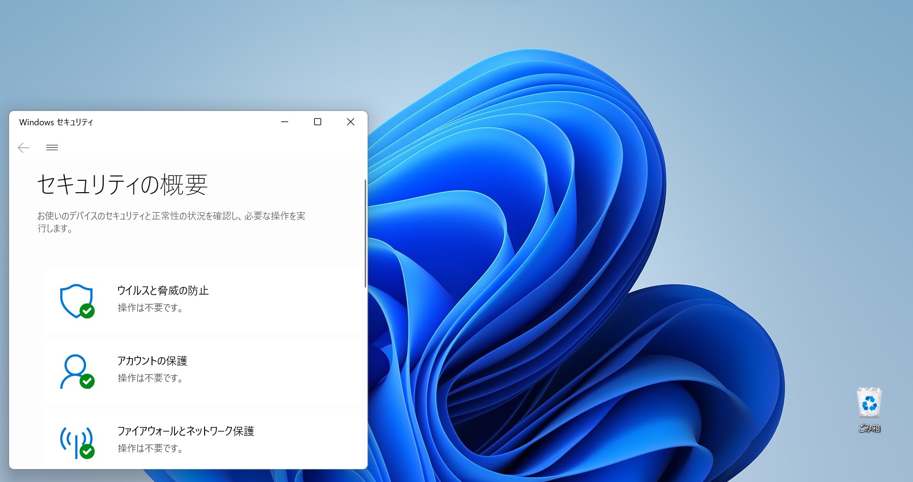Click the Windows セキュリティ window title

(56, 122)
